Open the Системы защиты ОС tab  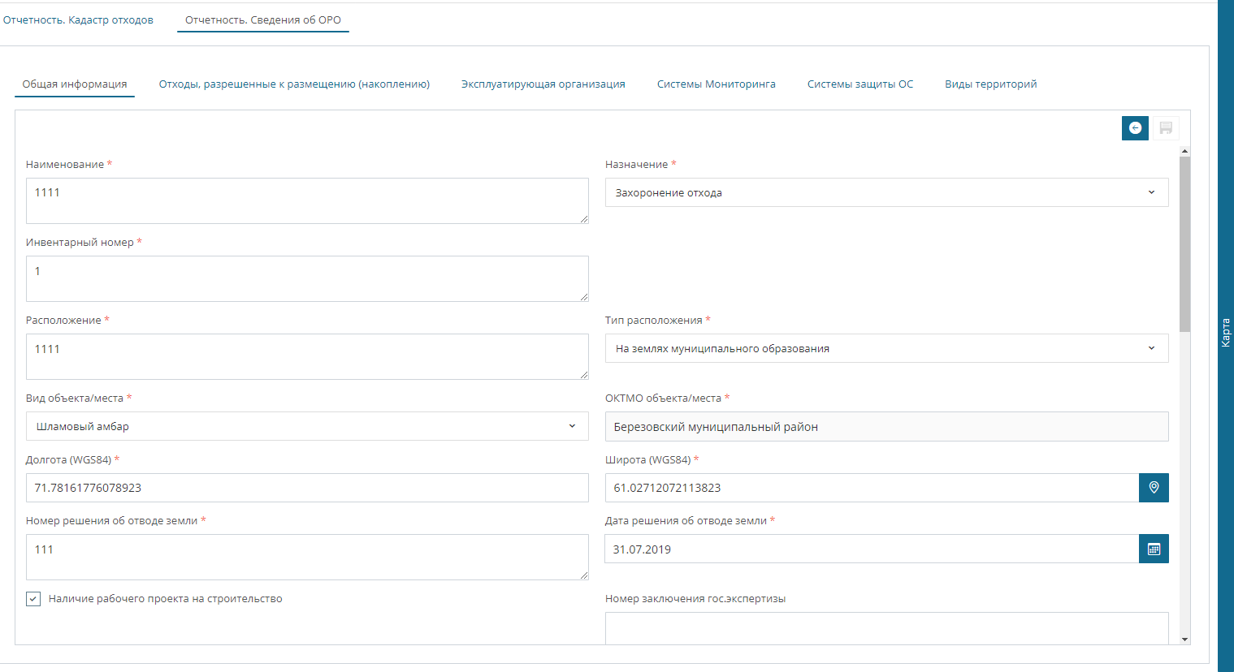[x=859, y=84]
